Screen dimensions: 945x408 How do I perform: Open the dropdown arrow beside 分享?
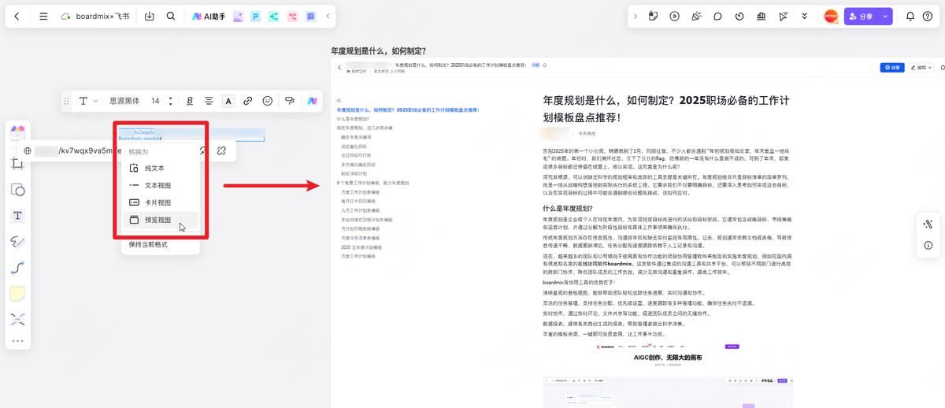[886, 16]
